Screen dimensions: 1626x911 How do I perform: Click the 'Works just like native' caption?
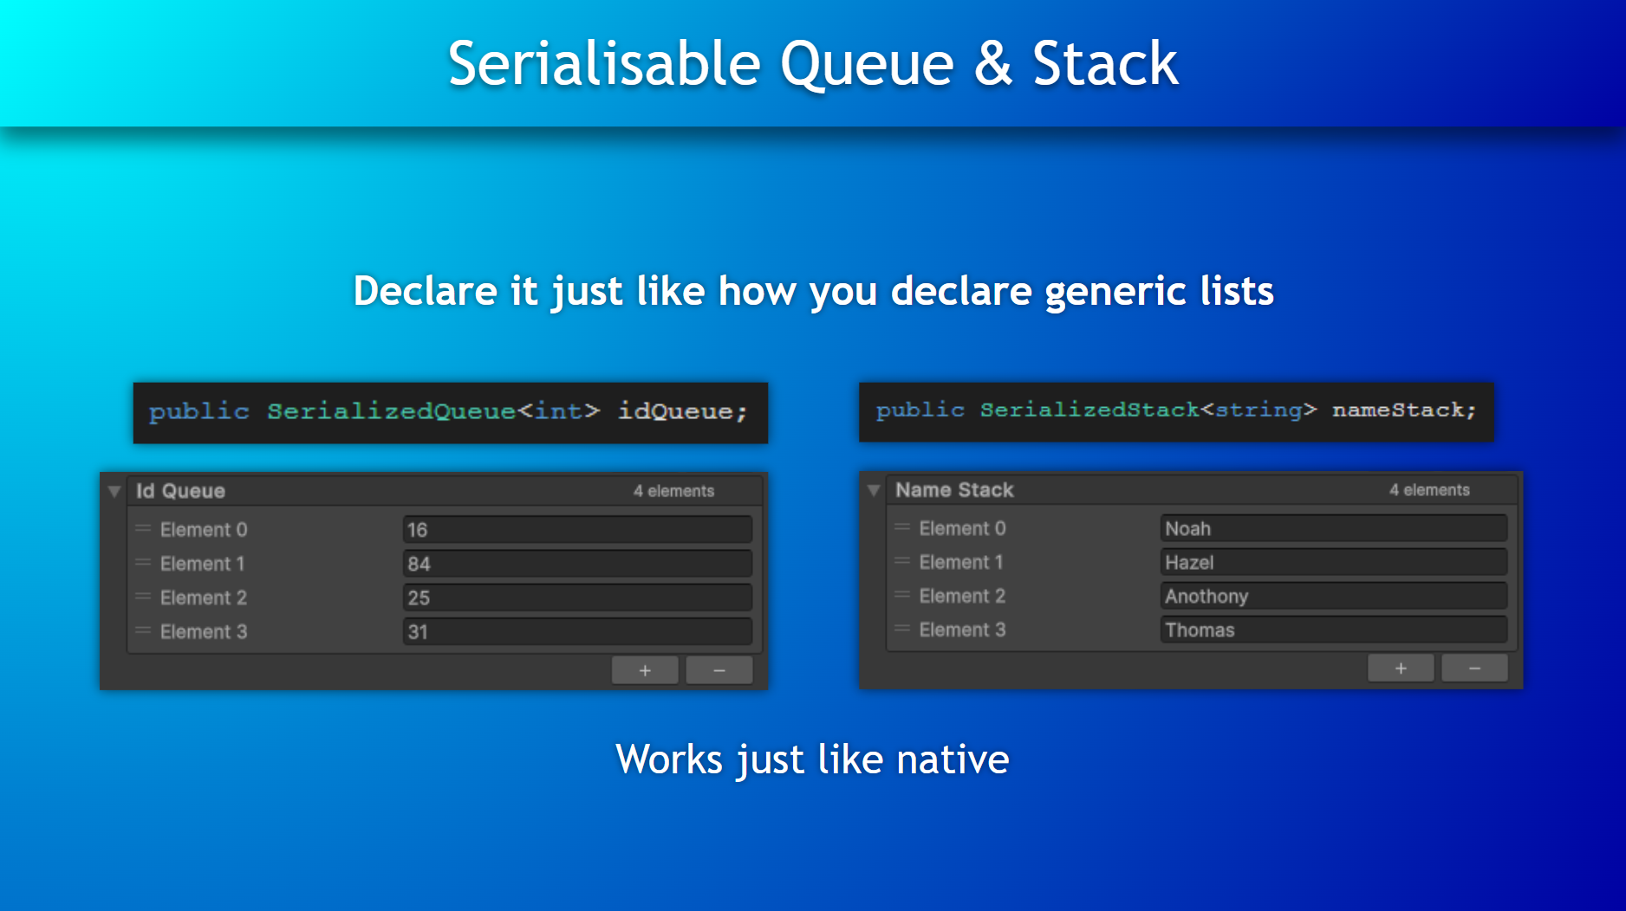pyautogui.click(x=812, y=759)
